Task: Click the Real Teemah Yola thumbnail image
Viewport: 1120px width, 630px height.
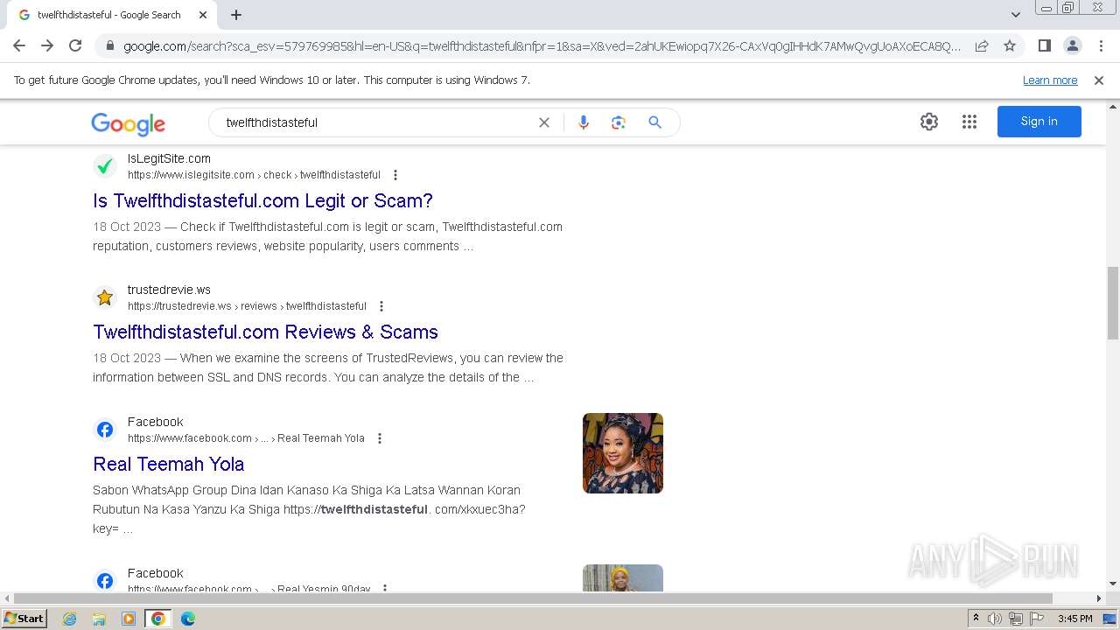Action: (623, 453)
